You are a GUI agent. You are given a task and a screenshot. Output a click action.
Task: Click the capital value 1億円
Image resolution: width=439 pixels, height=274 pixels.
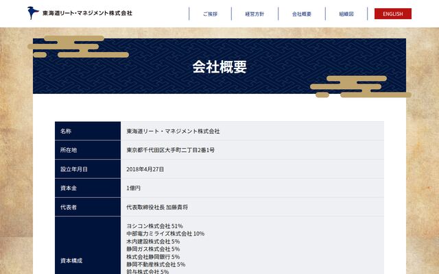(x=133, y=188)
